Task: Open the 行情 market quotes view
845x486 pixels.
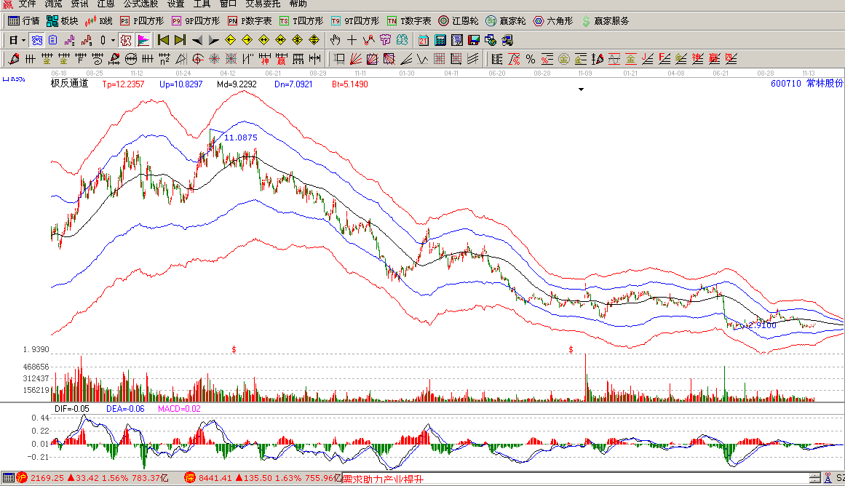Action: click(23, 21)
